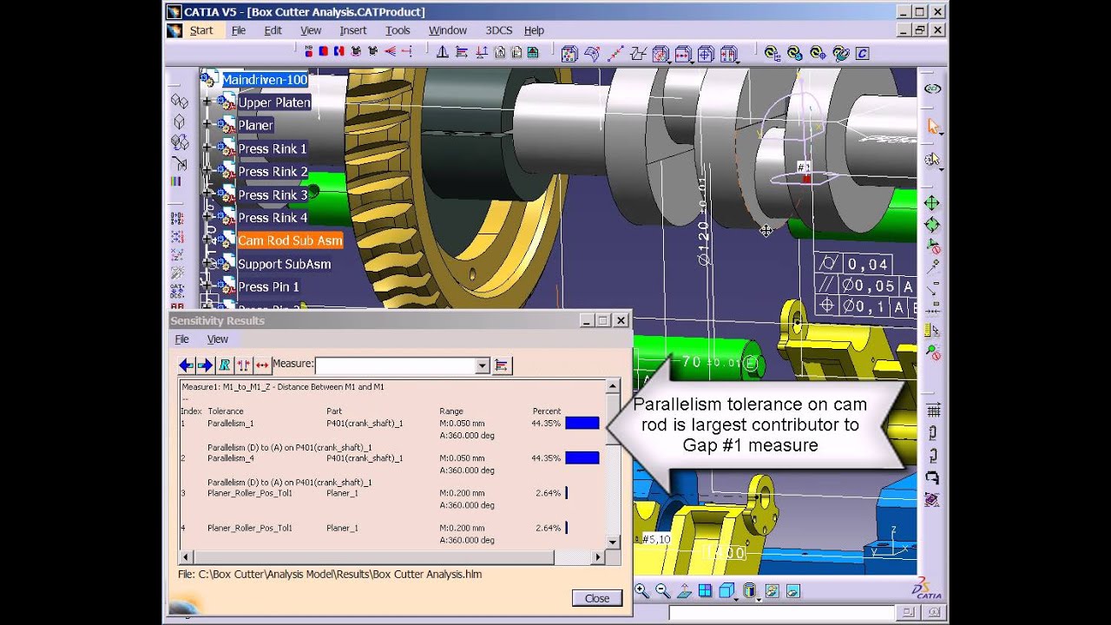Click the Close button in Sensitivity Results
1111x625 pixels.
tap(597, 598)
